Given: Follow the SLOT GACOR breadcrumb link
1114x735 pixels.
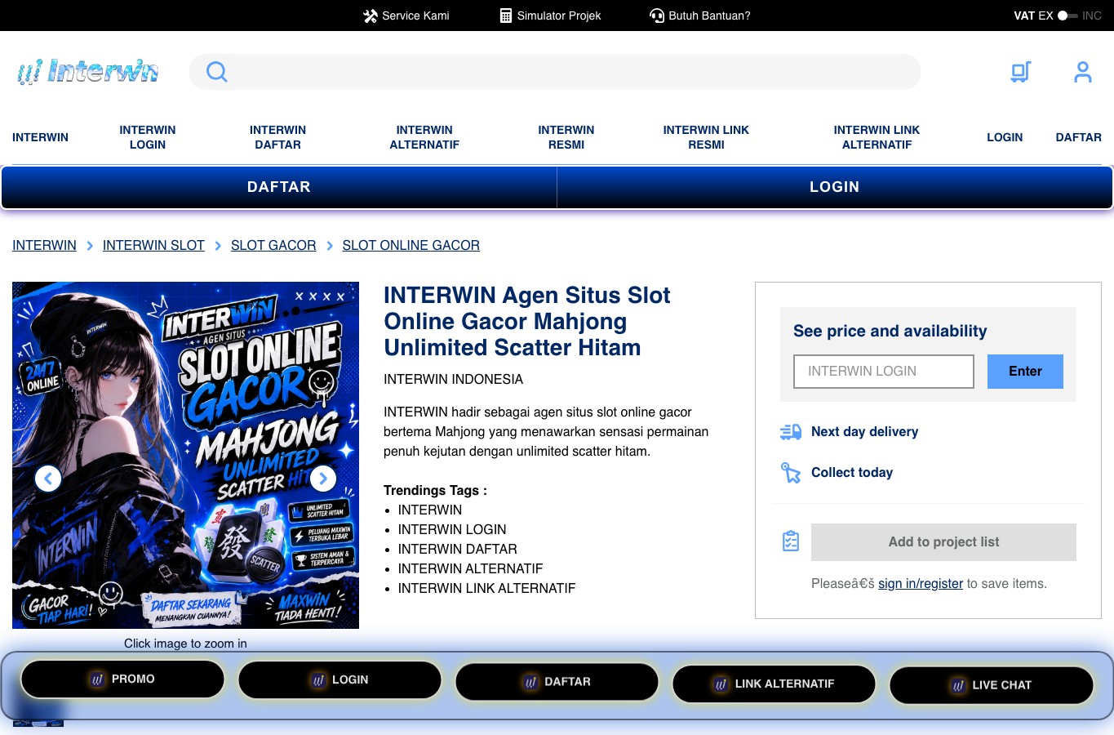Looking at the screenshot, I should 273,246.
